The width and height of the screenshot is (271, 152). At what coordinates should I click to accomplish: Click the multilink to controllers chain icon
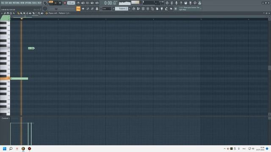click(92, 8)
